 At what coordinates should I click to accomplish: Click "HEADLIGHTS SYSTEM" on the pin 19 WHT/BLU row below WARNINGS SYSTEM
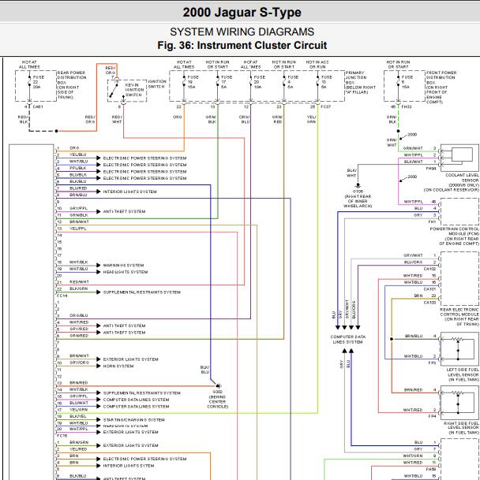tap(126, 272)
